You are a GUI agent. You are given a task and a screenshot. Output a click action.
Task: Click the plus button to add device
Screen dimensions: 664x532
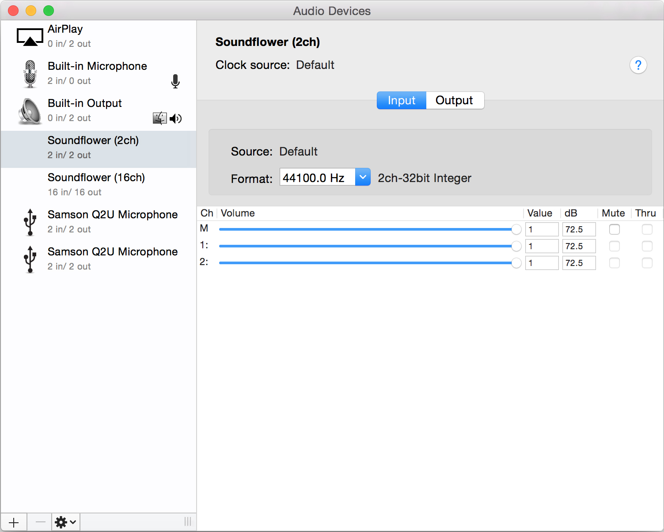(x=14, y=522)
